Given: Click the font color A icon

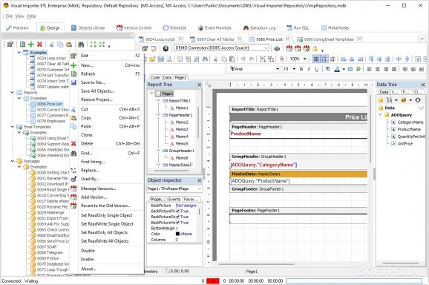Looking at the screenshot, I should pyautogui.click(x=337, y=69).
